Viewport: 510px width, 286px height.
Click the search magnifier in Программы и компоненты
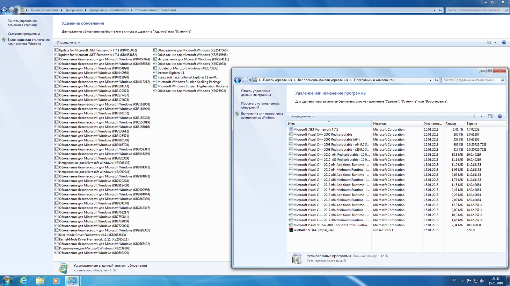point(502,80)
